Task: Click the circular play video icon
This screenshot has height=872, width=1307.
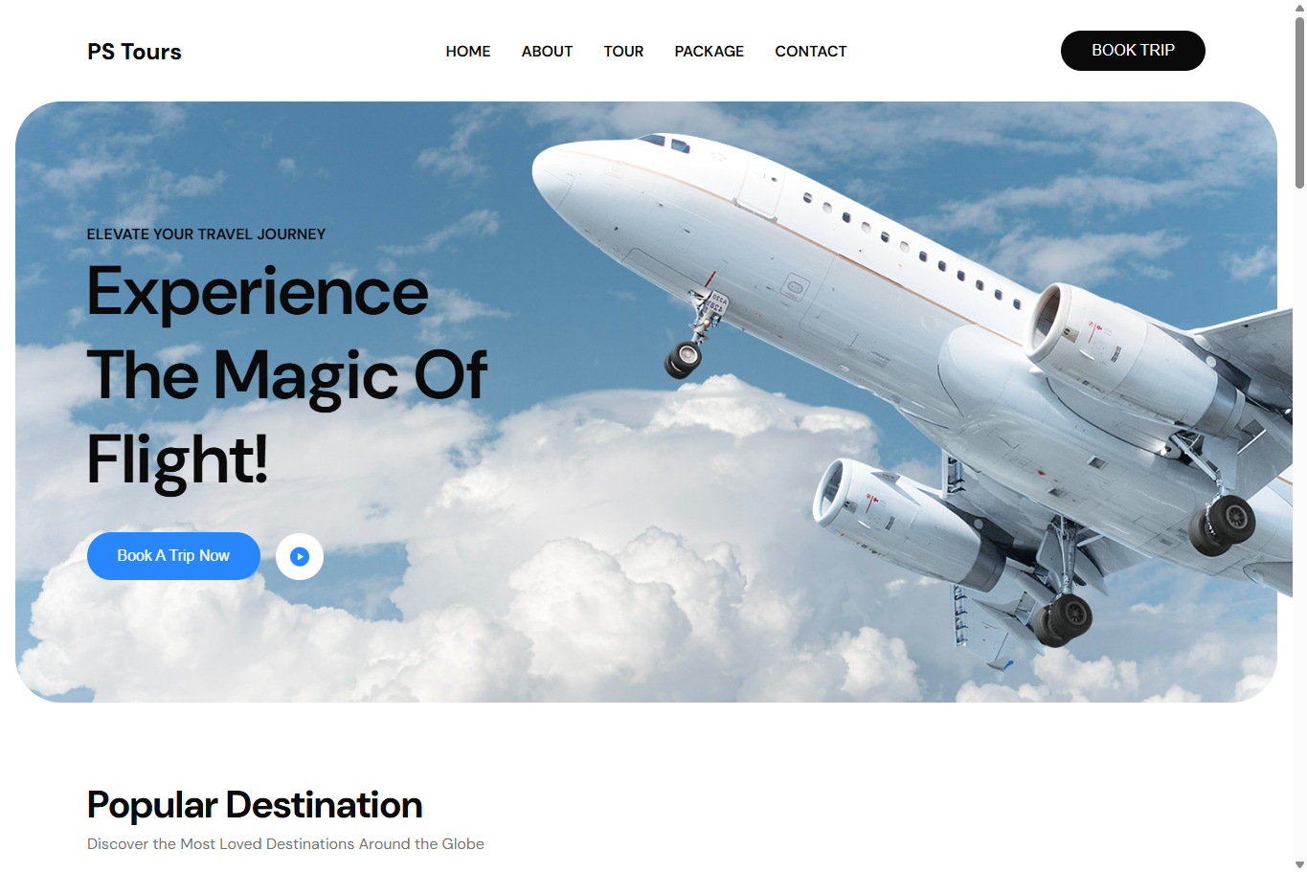Action: (x=300, y=556)
